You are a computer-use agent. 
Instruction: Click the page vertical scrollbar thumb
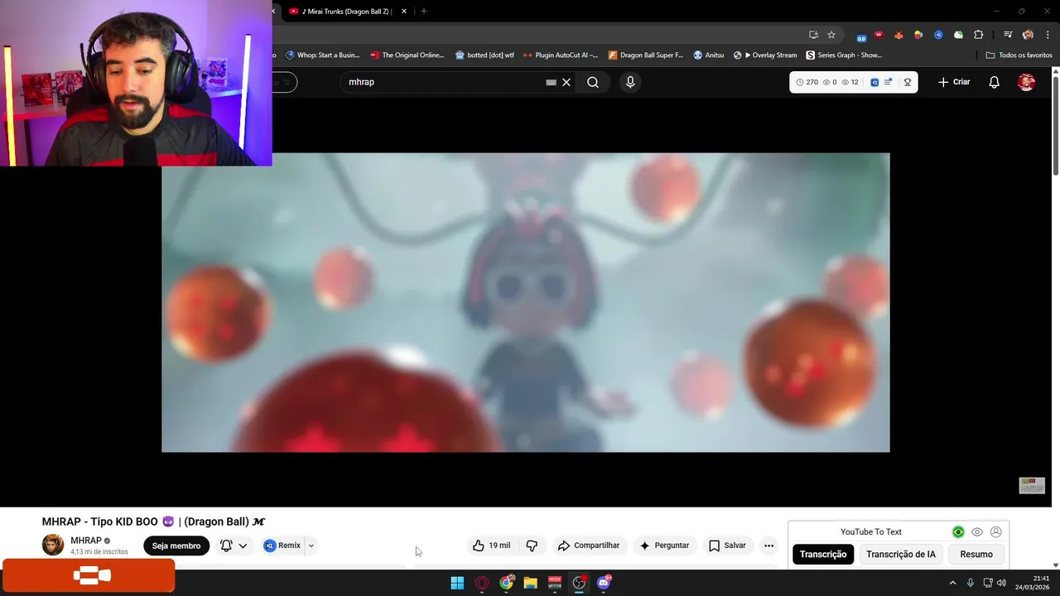tap(1055, 124)
